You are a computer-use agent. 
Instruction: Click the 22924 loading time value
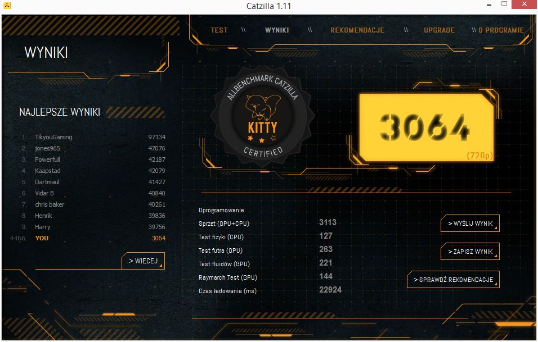point(330,290)
